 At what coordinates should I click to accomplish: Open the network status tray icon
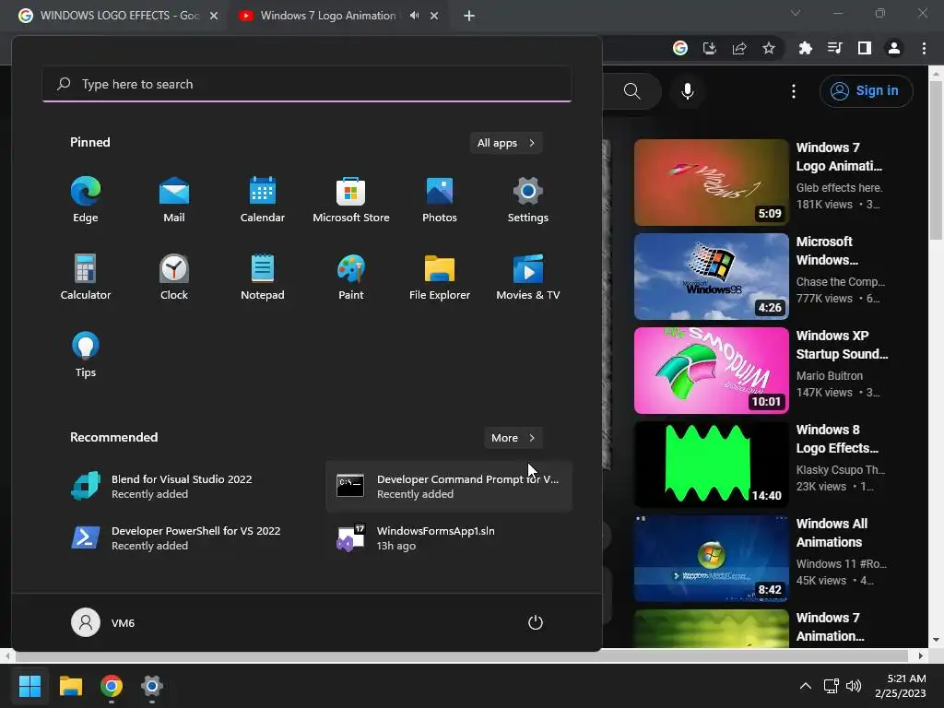[832, 686]
